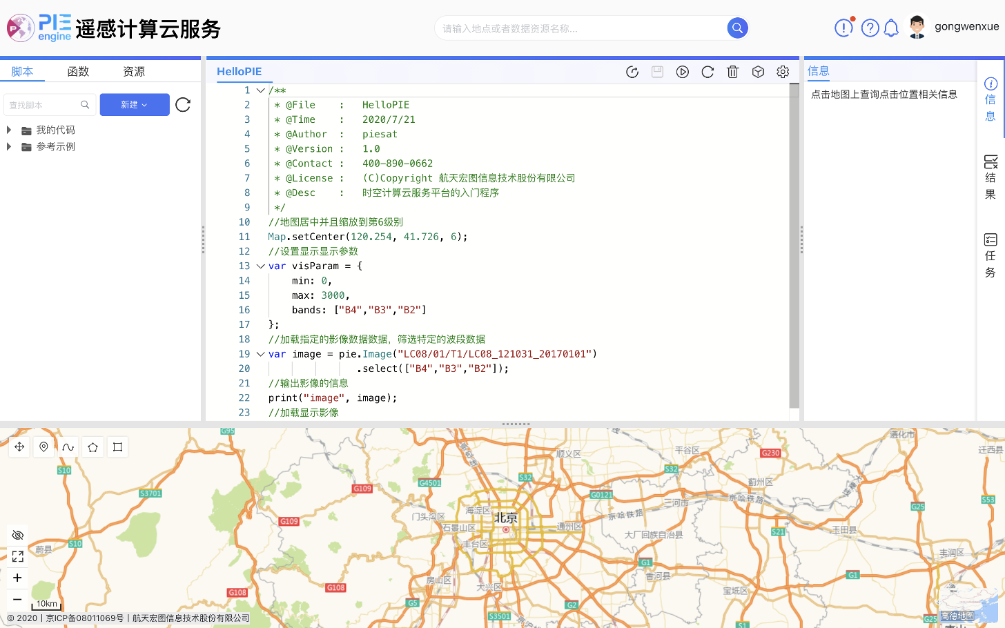Click the 遥感计算云服务 title
The height and width of the screenshot is (628, 1005).
click(148, 29)
